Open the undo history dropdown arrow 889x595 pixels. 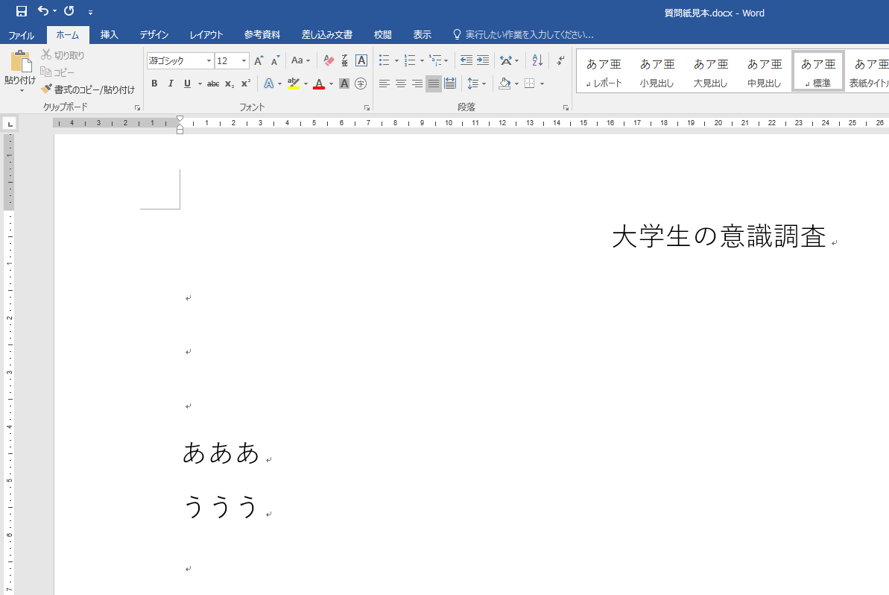[x=54, y=11]
